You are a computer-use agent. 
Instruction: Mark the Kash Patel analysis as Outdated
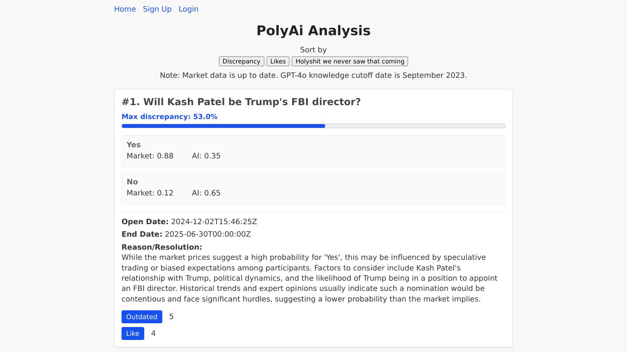(x=141, y=317)
